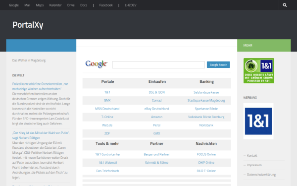Open Google in the top navigation
This screenshot has width=297, height=186.
pos(14,5)
